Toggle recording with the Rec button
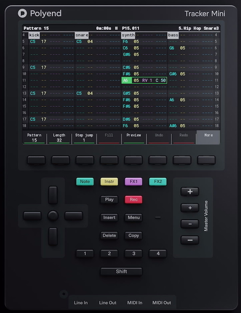Image resolution: width=241 pixels, height=313 pixels. pos(134,200)
